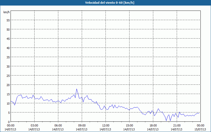
Task: Click the y-axis value 45
Action: (x=8, y=39)
